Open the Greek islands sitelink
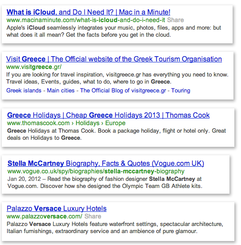 coord(24,91)
